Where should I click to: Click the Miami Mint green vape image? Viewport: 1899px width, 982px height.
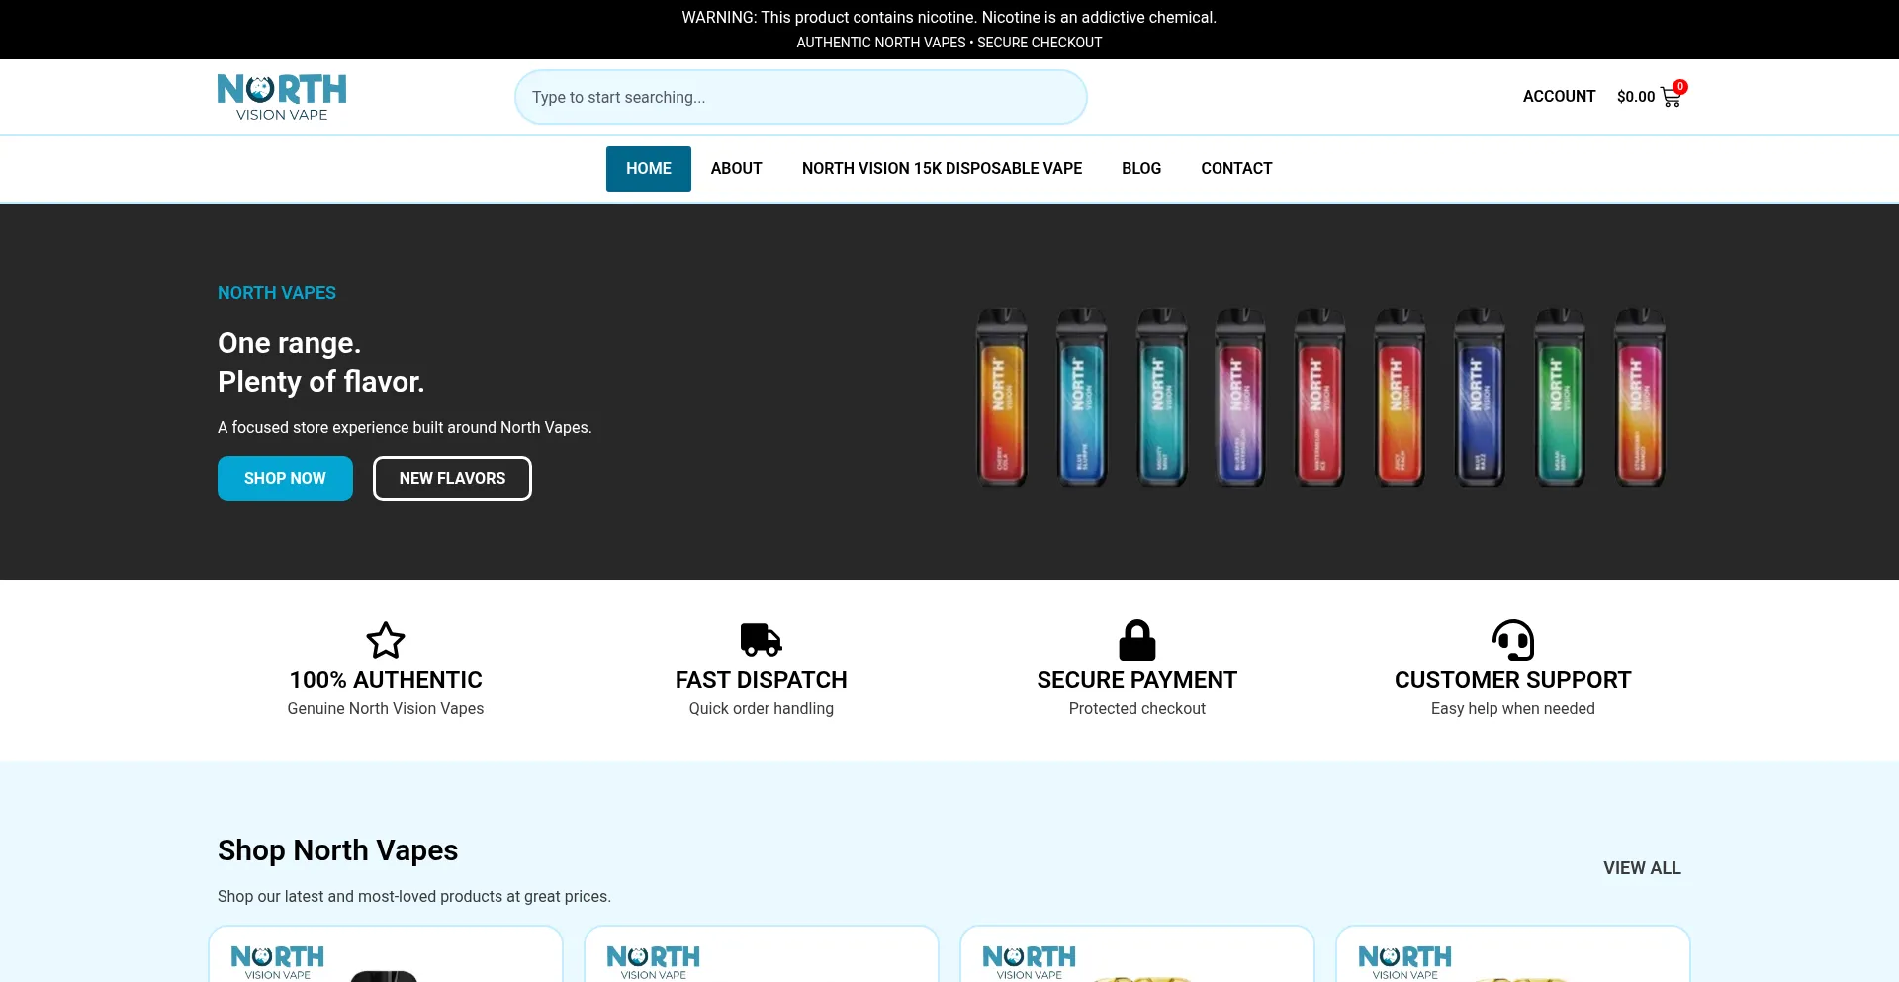click(1560, 397)
